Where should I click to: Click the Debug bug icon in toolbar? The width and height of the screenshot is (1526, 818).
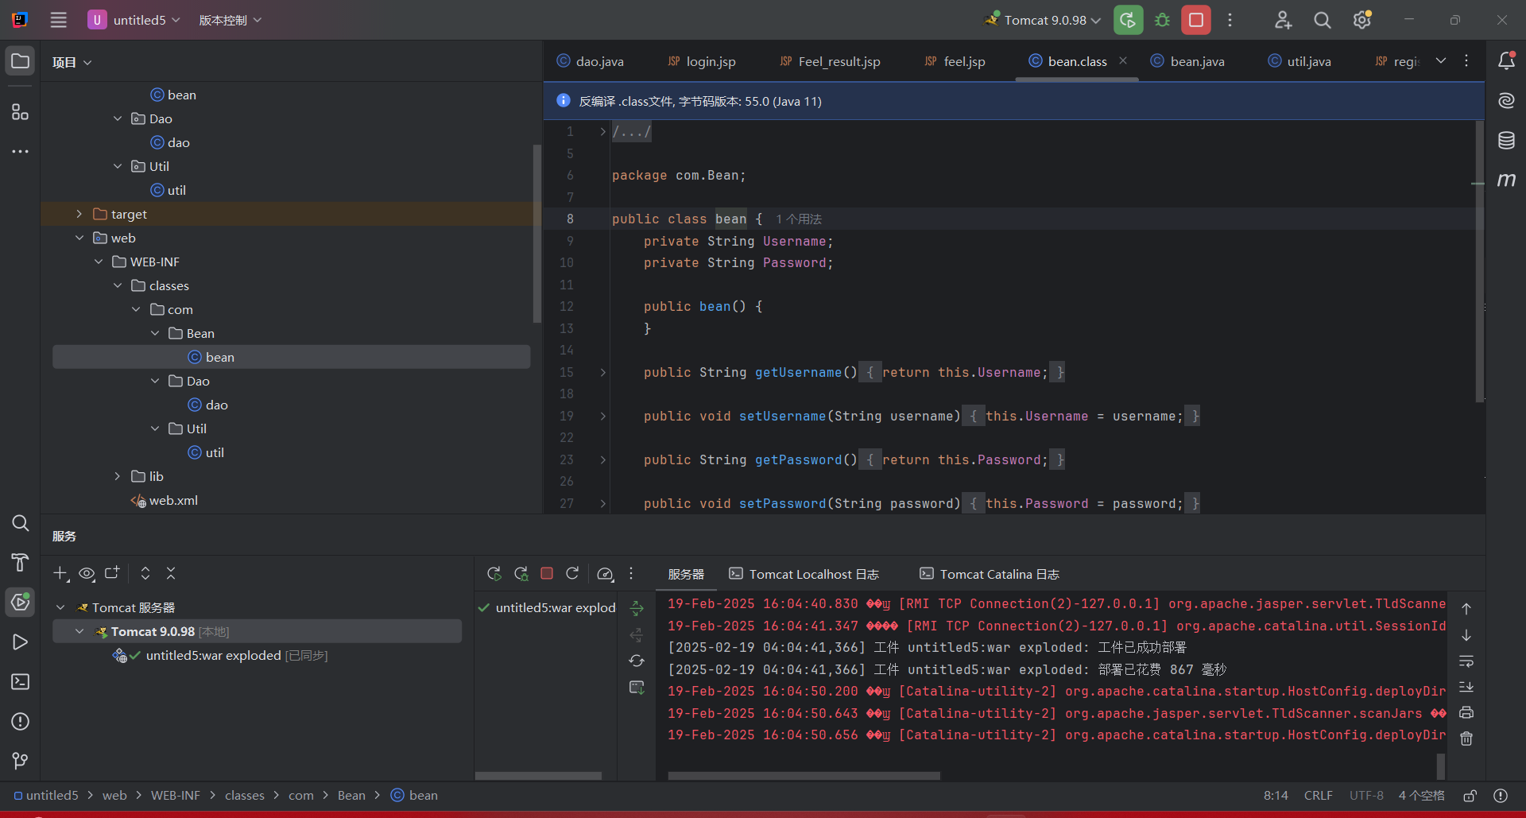click(x=1162, y=20)
